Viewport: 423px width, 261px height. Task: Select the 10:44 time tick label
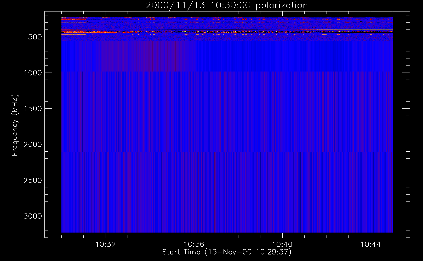click(371, 245)
